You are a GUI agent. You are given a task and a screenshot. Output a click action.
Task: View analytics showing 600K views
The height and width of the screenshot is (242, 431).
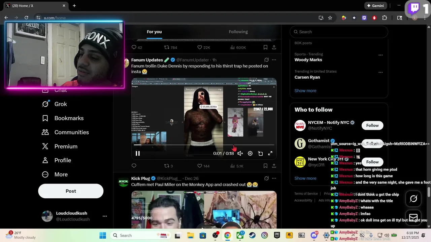pos(238,47)
